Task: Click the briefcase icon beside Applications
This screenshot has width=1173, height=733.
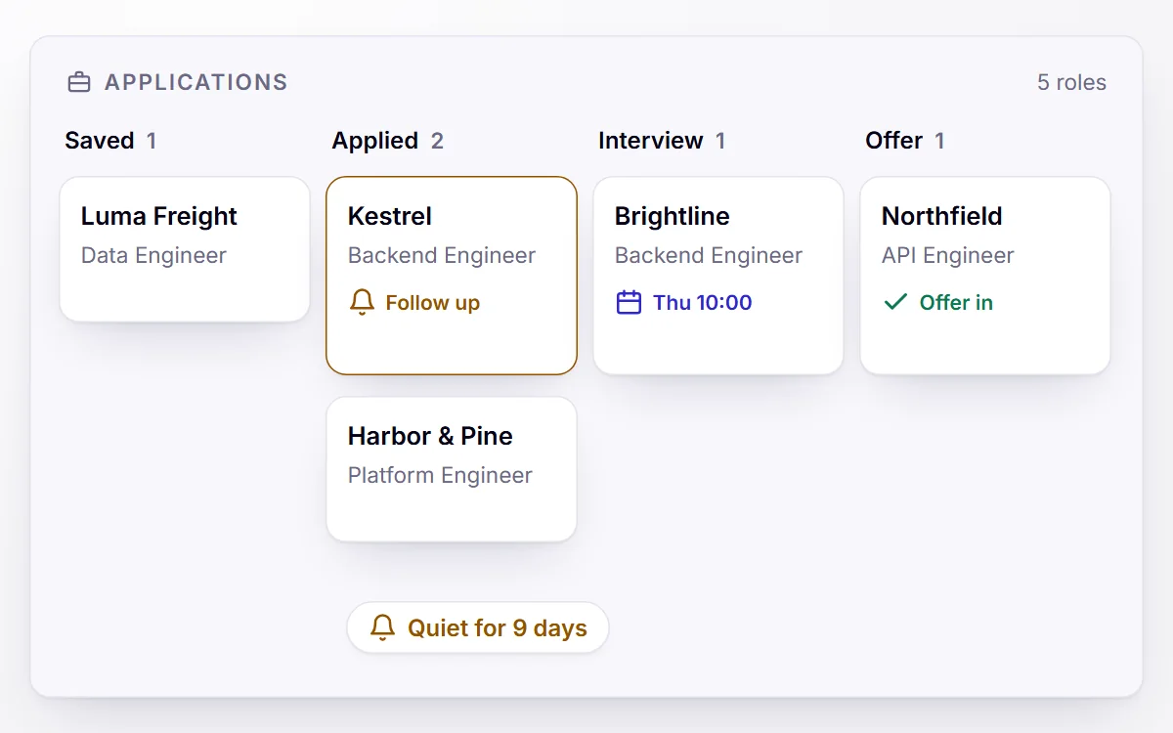Action: pos(79,82)
